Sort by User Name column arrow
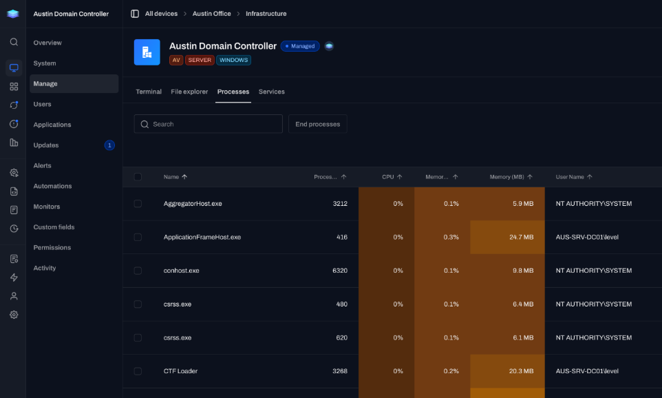Image resolution: width=662 pixels, height=398 pixels. [x=590, y=177]
